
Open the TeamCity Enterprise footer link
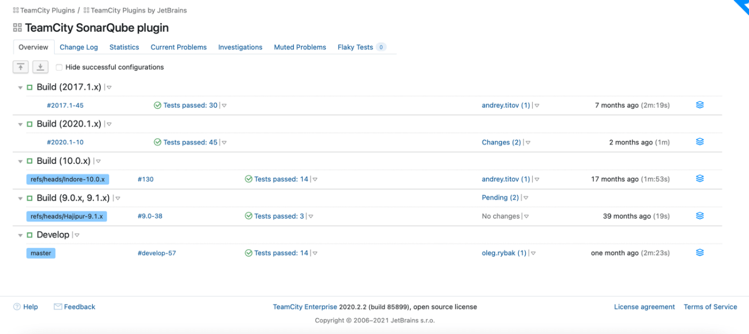point(305,307)
